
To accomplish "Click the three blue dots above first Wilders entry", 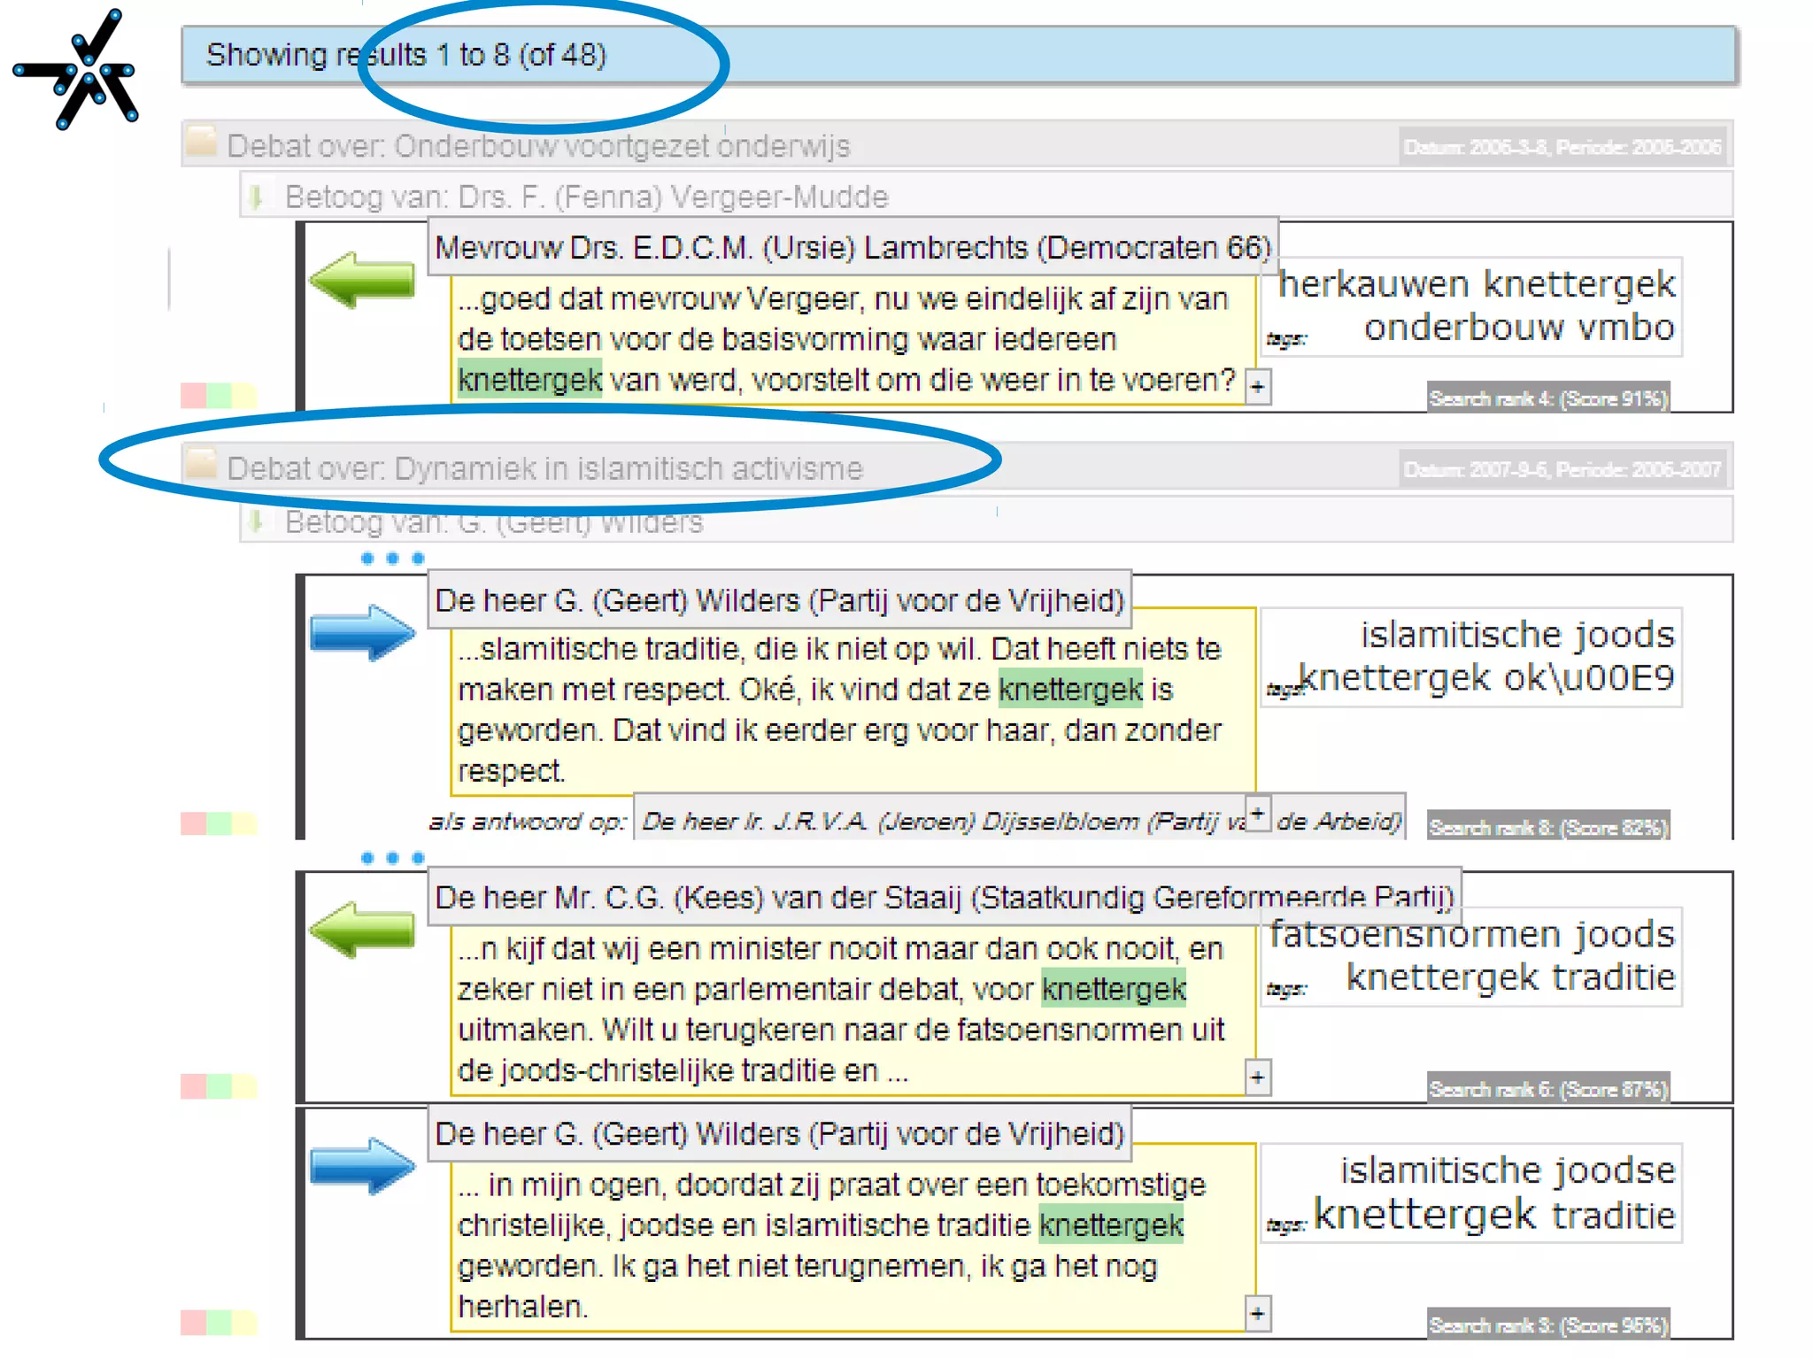I will [x=392, y=558].
